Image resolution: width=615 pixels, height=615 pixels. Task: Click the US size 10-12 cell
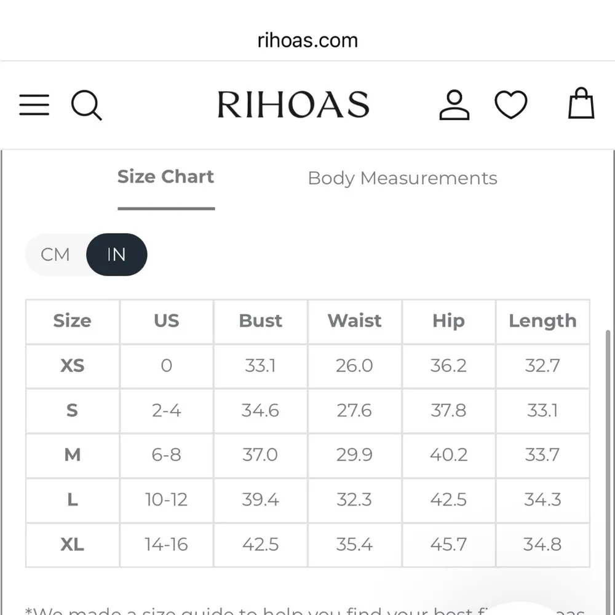pos(166,499)
